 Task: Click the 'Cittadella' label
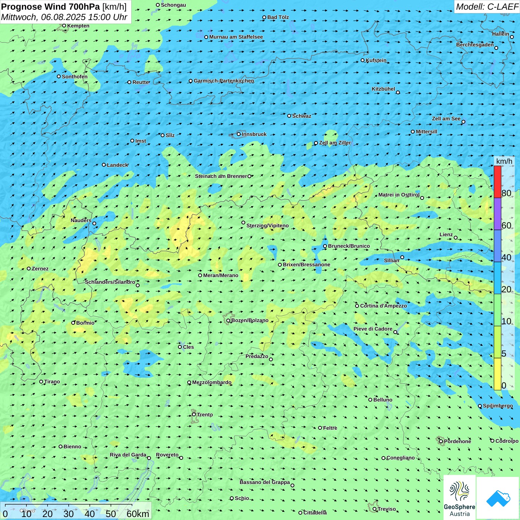point(315,513)
